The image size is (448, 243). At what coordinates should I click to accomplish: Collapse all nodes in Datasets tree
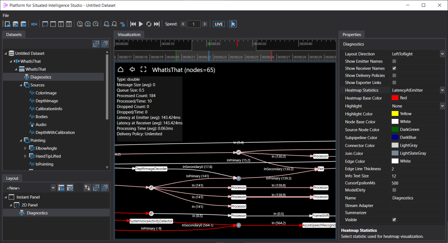tap(105, 44)
